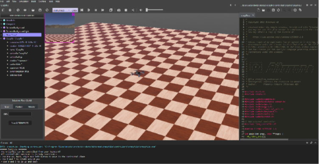
Task: Click the Add node plus icon
Action: coord(10,10)
